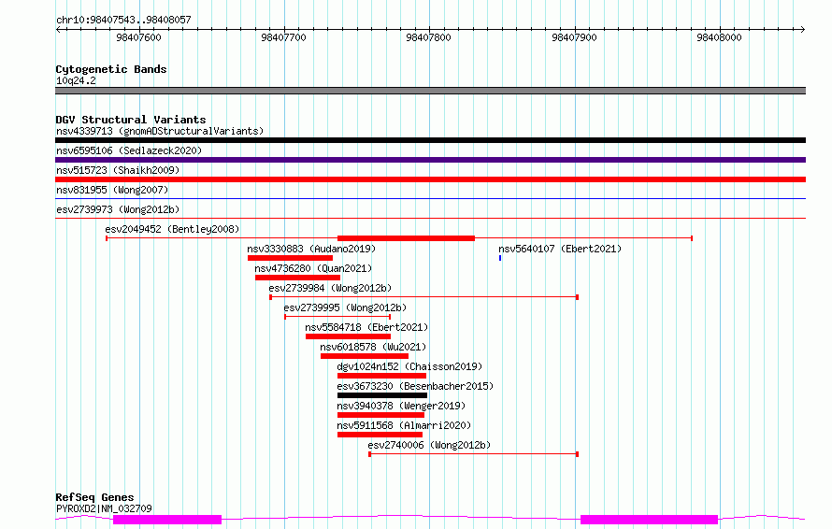The width and height of the screenshot is (832, 529).
Task: Open esv2740006 (Wong2012b) label
Action: tap(429, 445)
